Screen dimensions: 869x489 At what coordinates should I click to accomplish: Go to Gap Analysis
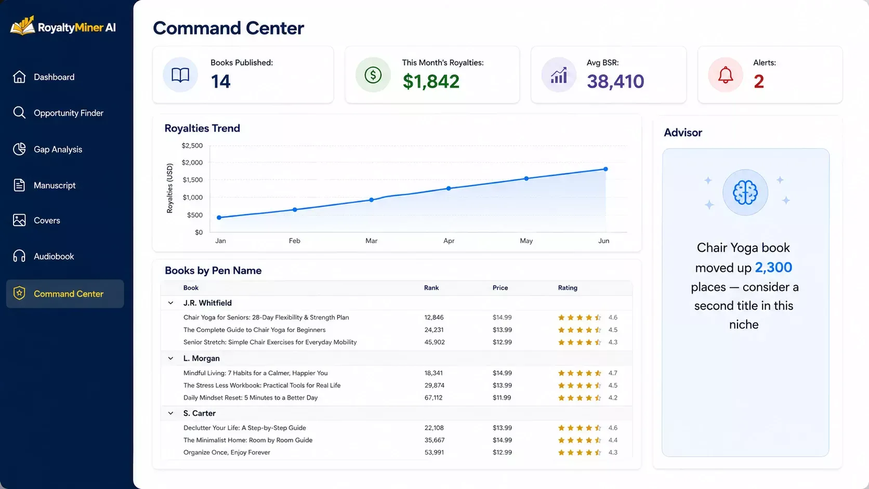(65, 149)
